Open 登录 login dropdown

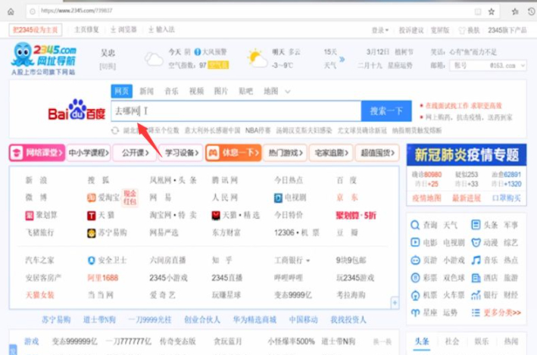[x=380, y=30]
